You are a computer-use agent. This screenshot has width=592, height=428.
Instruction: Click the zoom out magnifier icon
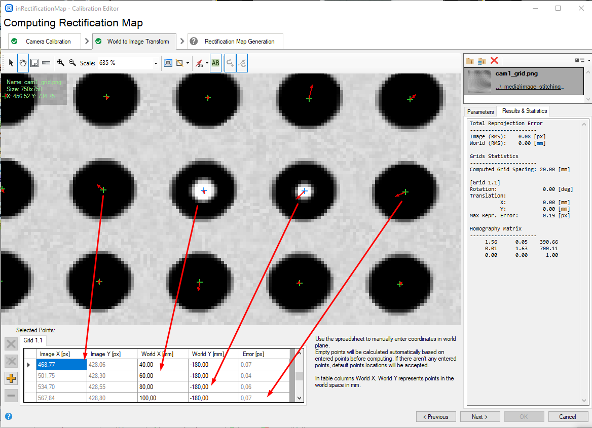72,63
